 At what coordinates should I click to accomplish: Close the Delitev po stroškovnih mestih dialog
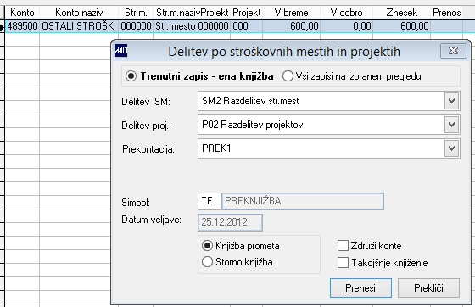pyautogui.click(x=453, y=51)
